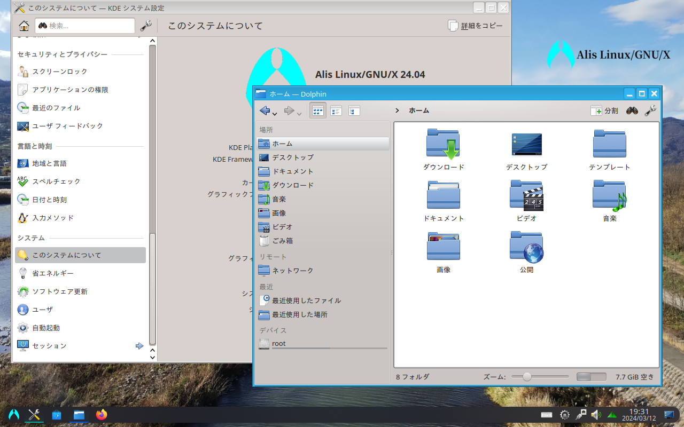Open Dolphin configure wrench menu
The width and height of the screenshot is (684, 427).
point(650,110)
